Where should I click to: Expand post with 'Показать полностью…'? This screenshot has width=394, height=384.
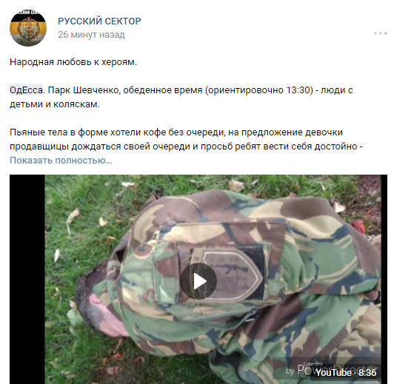pos(61,161)
